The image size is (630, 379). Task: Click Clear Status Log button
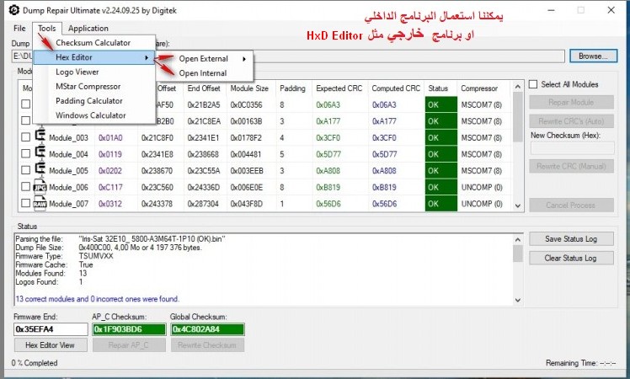pos(571,258)
